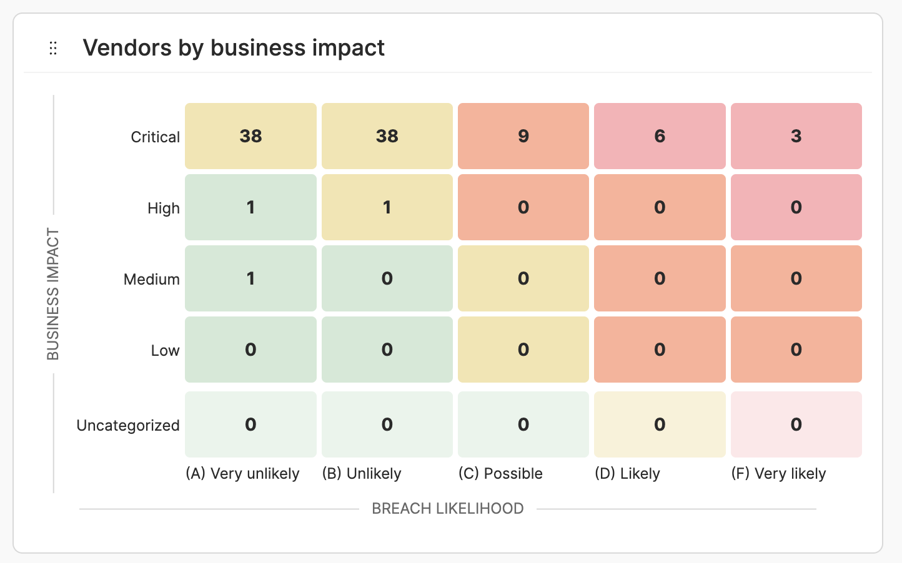Click the (C) Possible column label
The width and height of the screenshot is (902, 563).
[500, 473]
